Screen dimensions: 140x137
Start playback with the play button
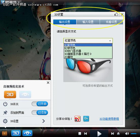99,134
